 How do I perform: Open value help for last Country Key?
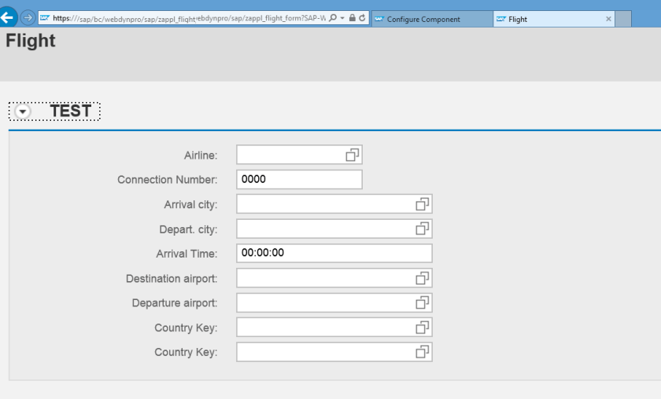click(x=423, y=353)
